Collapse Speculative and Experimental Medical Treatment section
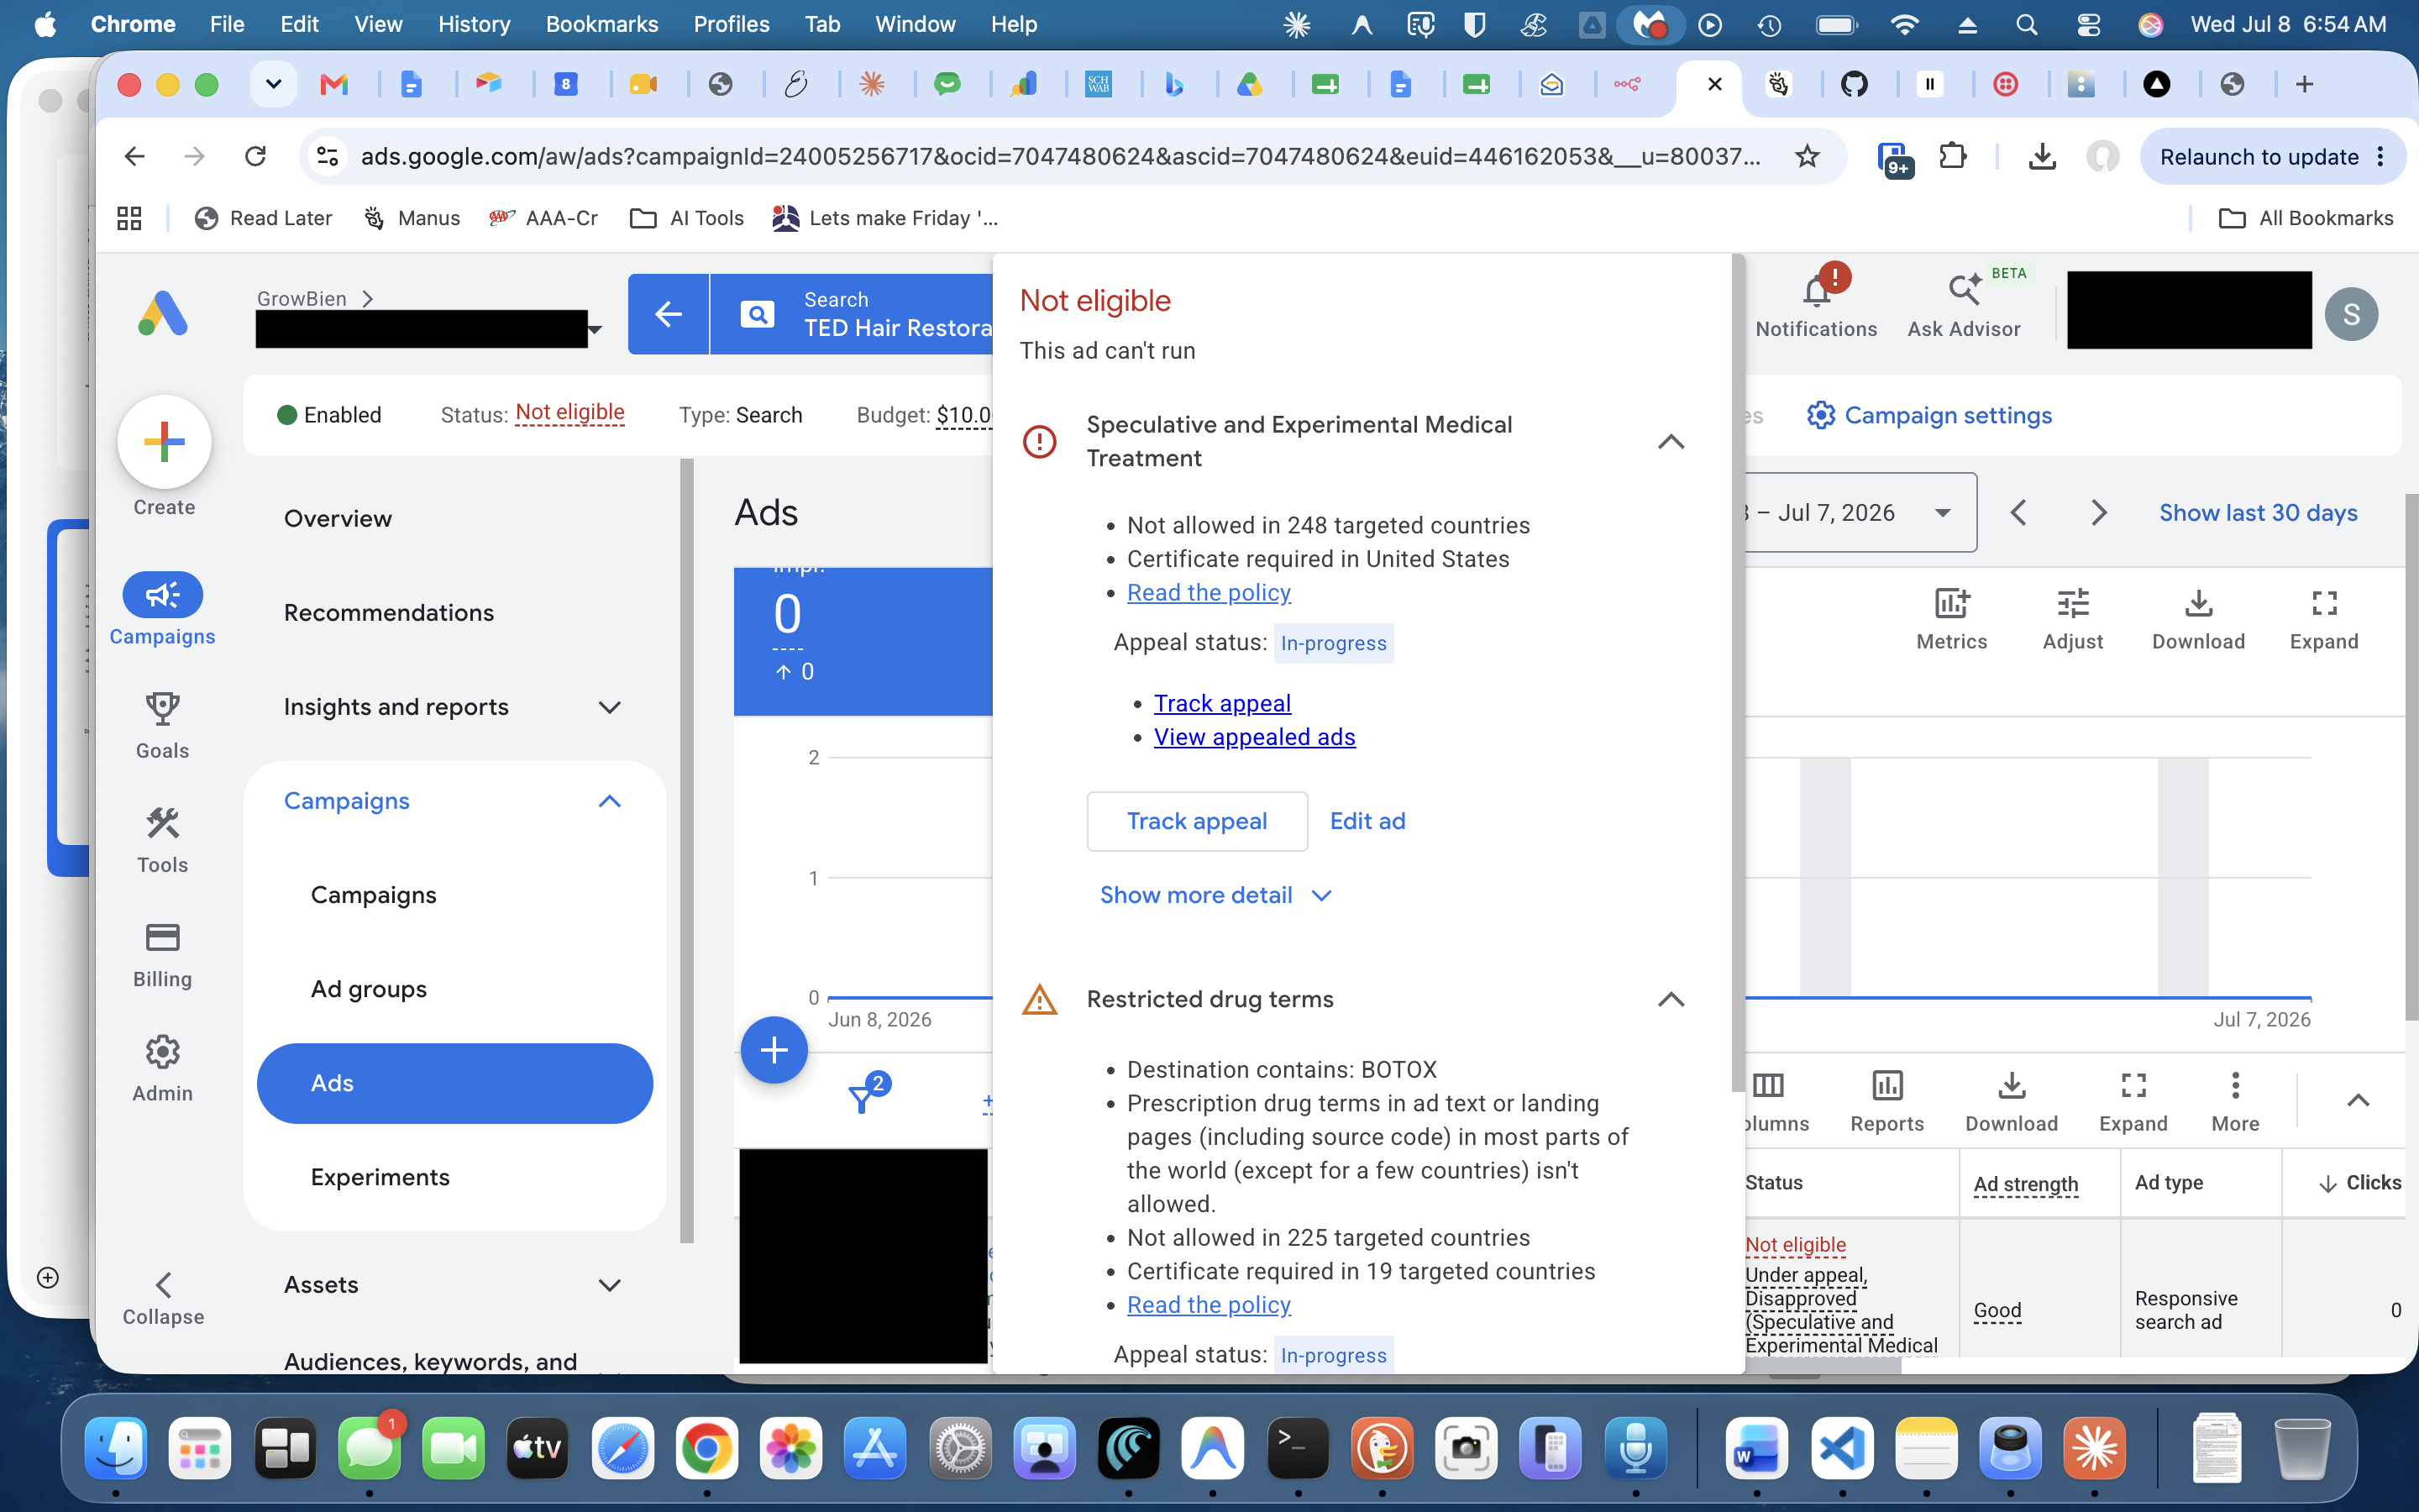This screenshot has height=1512, width=2419. coord(1671,441)
